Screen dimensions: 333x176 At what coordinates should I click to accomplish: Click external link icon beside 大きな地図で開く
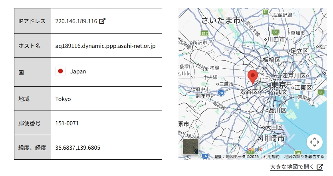pos(319,167)
